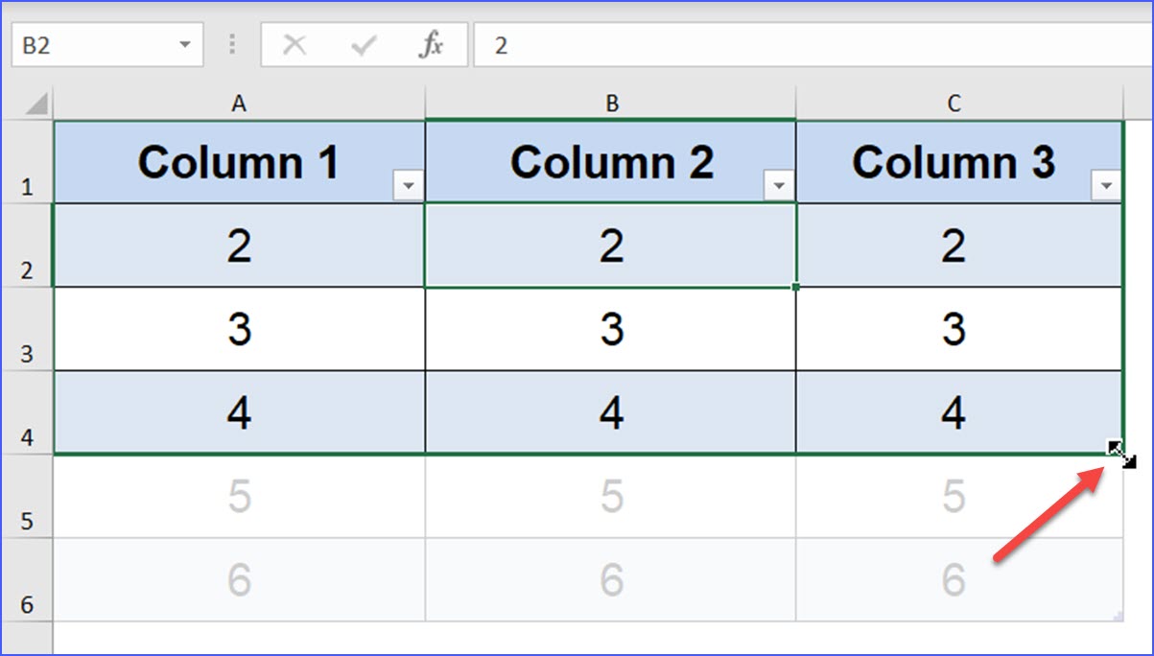1154x656 pixels.
Task: Open the Column 1 filter dropdown
Action: pyautogui.click(x=409, y=185)
